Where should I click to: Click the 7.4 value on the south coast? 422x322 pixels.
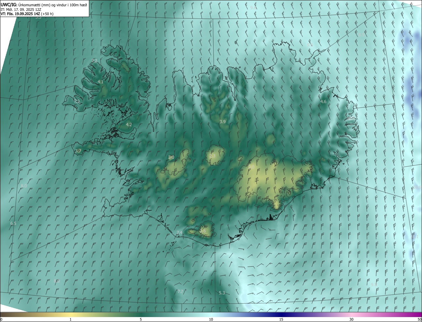tap(179, 233)
